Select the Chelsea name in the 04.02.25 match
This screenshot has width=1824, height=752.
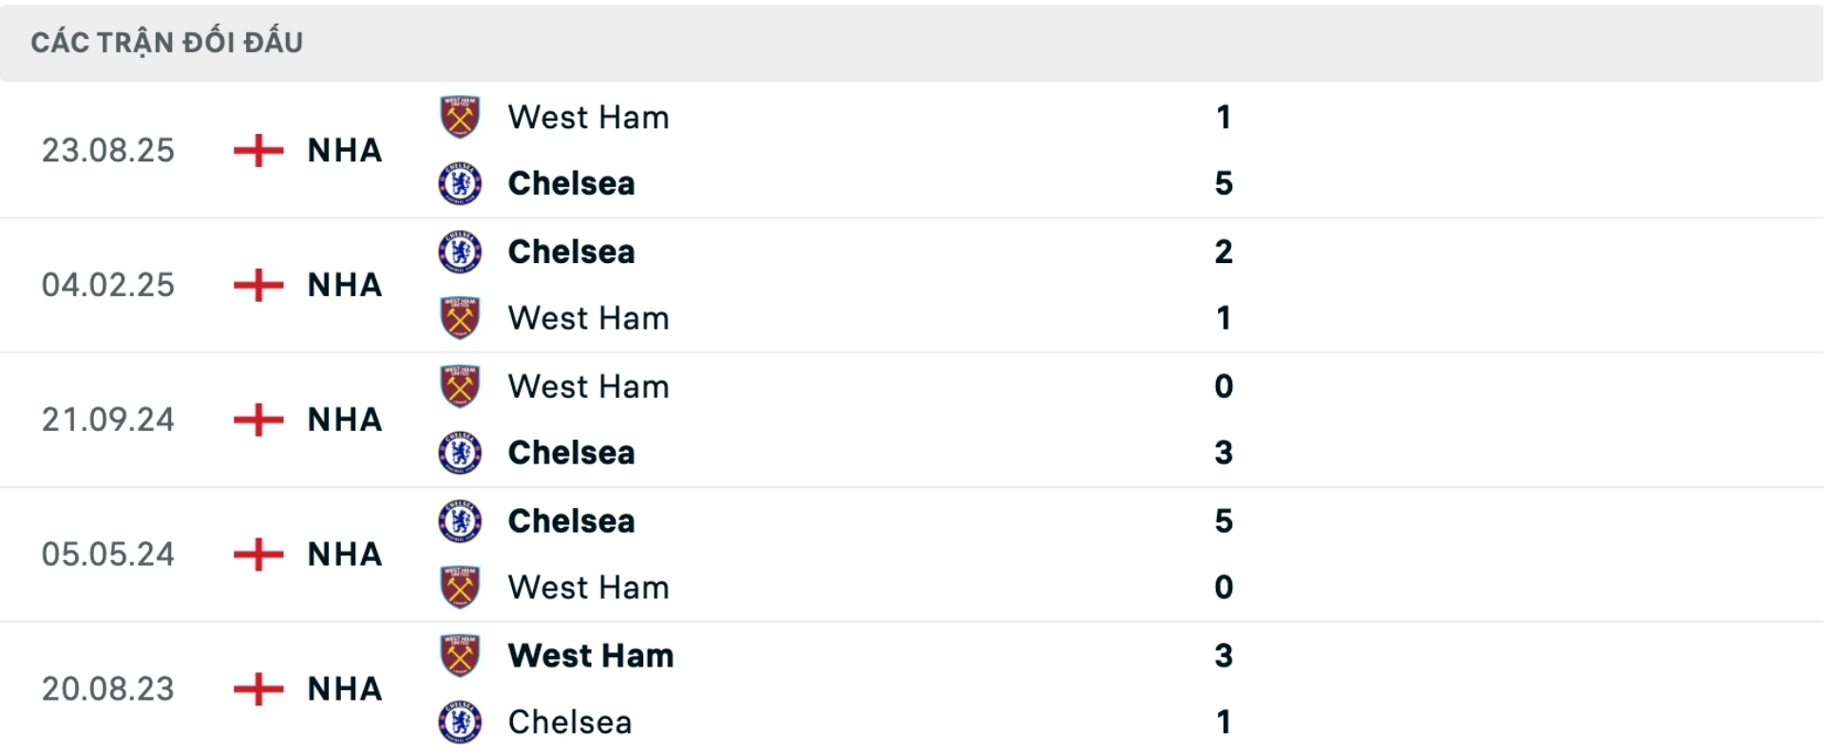coord(571,253)
